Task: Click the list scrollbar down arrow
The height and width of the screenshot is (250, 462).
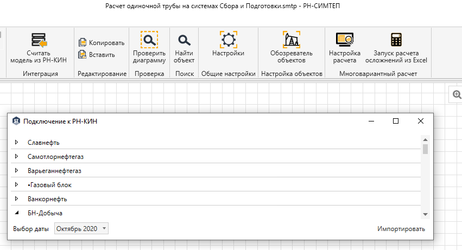Action: [425, 214]
